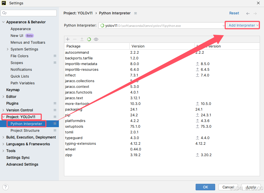Toggle the show early releases eye icon
The height and width of the screenshot is (193, 264).
(96, 39)
